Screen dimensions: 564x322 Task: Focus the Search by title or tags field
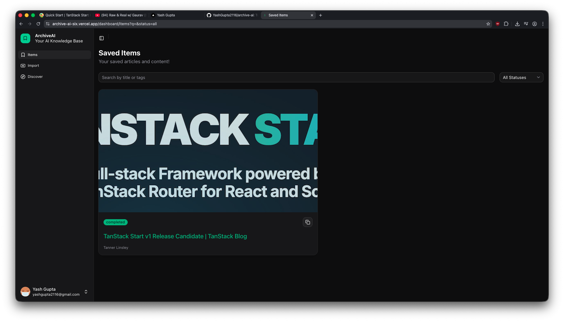[x=296, y=78]
